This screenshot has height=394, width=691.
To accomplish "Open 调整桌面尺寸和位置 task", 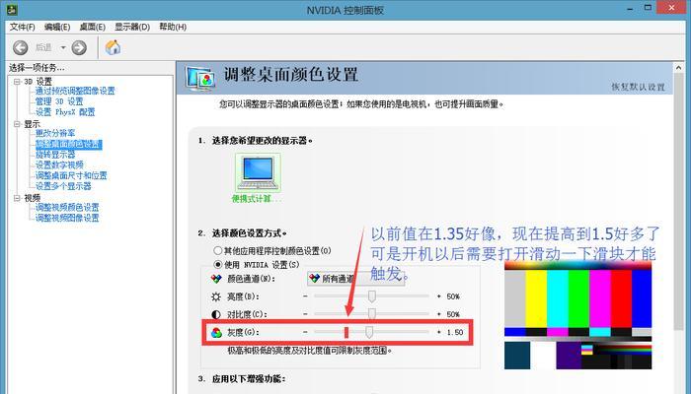I will click(71, 175).
